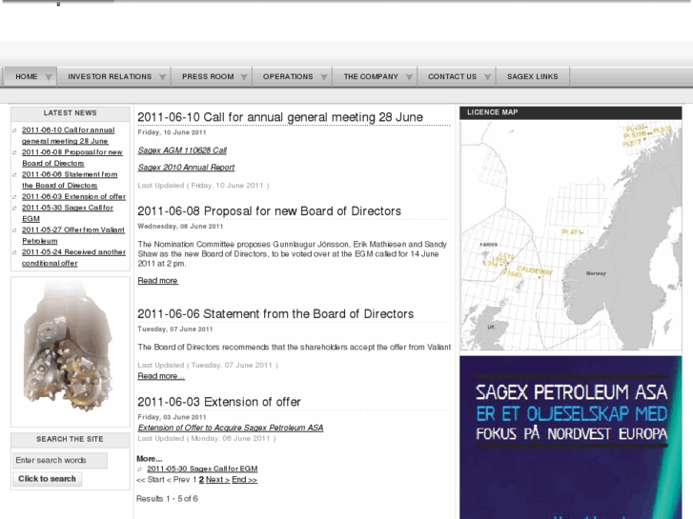Open headline Call for annual general meeting 28 June
693x519 pixels.
[x=280, y=117]
